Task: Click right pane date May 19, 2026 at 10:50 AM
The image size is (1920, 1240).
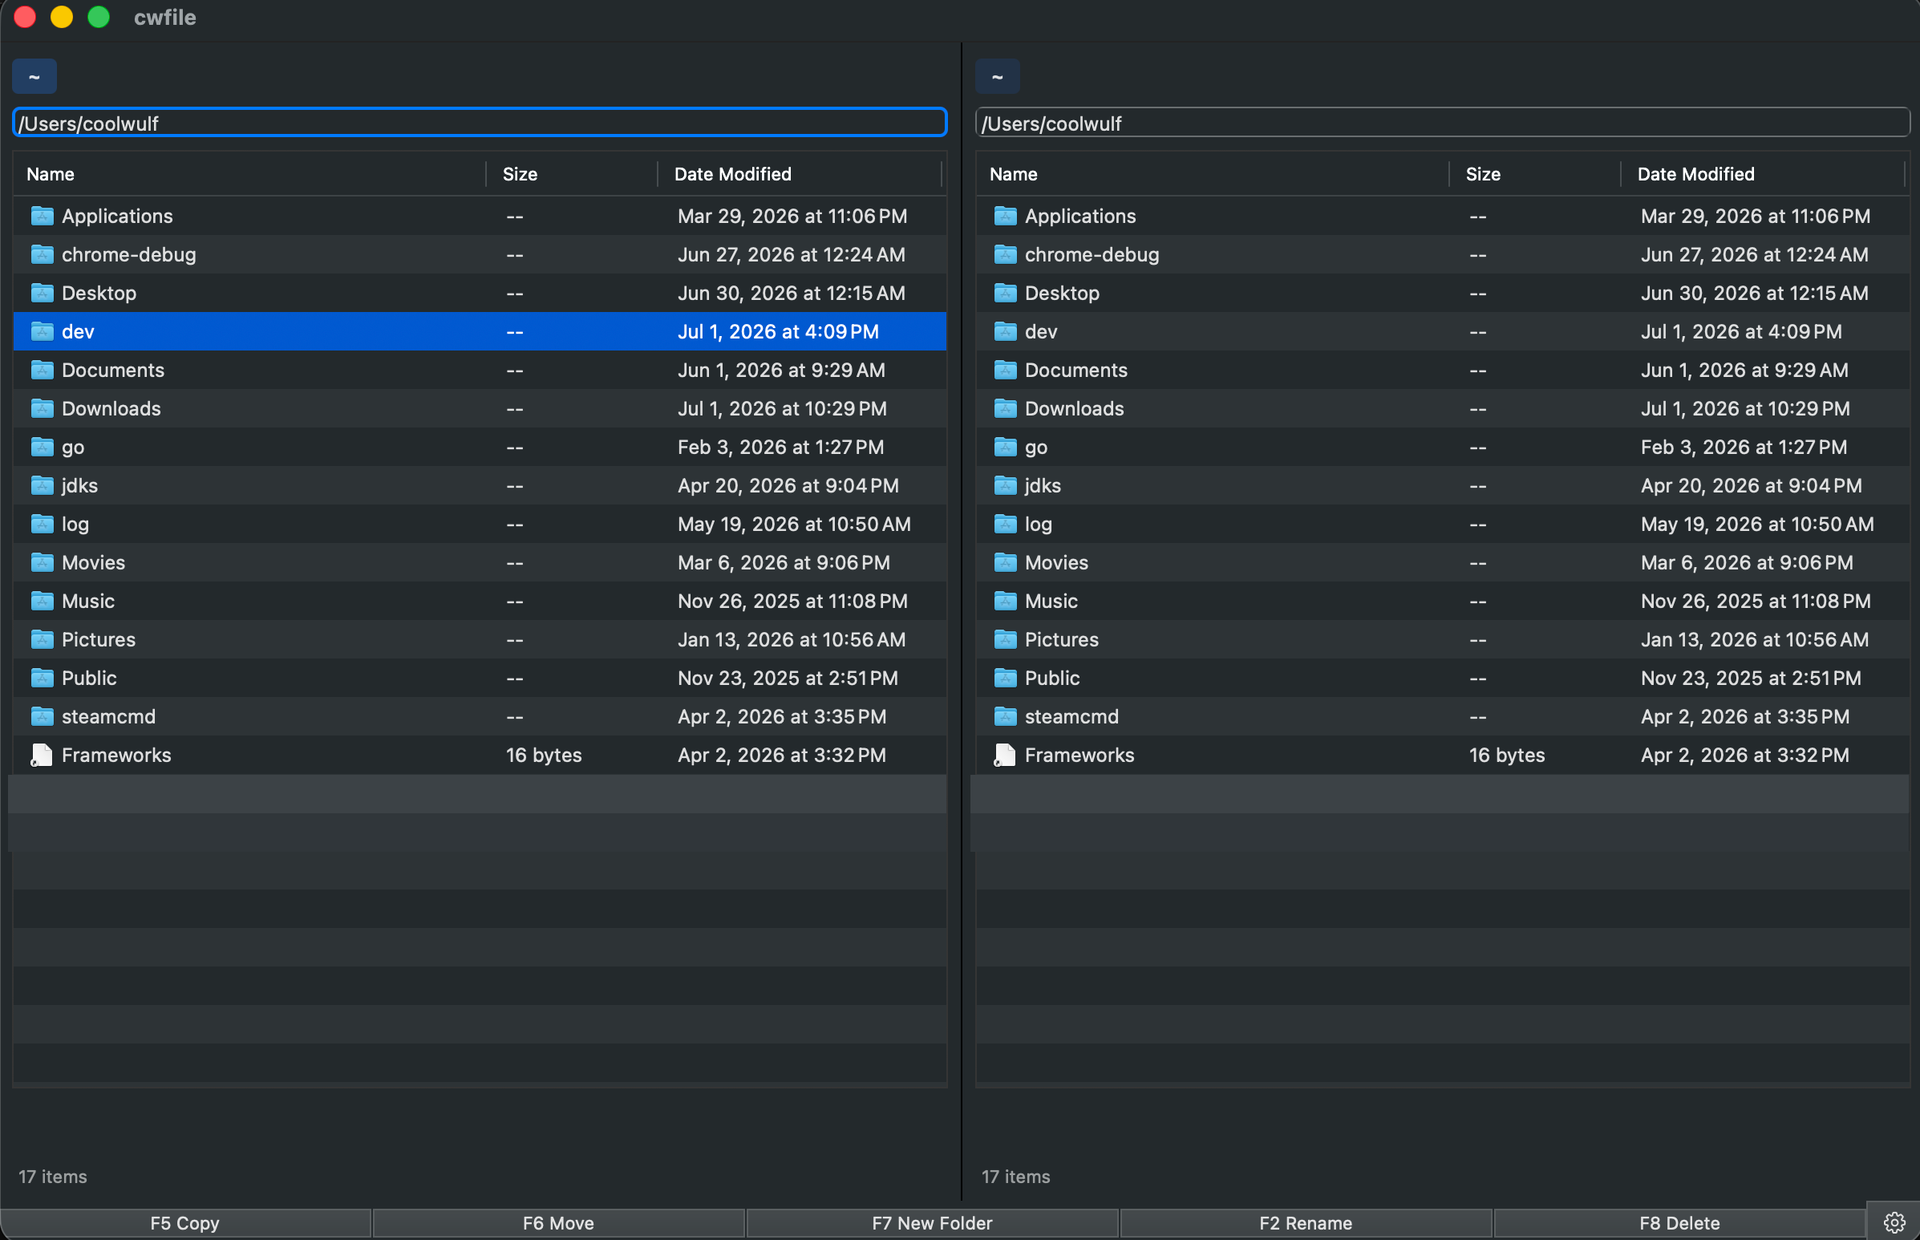Action: point(1757,525)
